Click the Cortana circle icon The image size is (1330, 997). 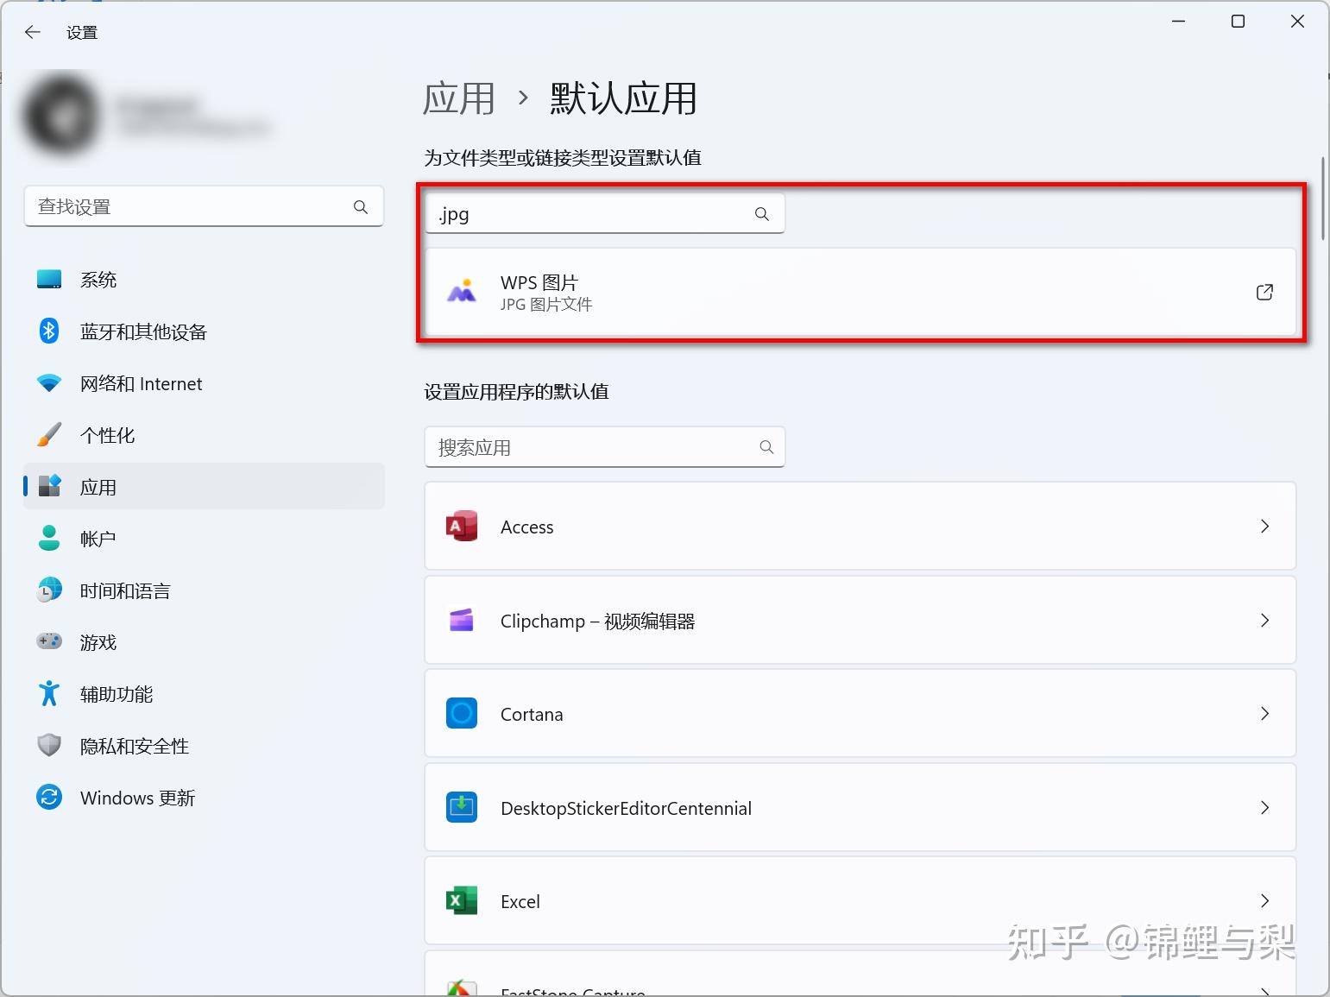(462, 714)
